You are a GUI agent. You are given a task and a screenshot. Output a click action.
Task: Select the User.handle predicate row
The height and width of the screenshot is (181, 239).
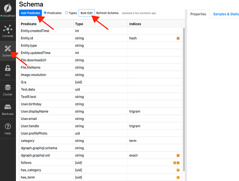pos(100,126)
